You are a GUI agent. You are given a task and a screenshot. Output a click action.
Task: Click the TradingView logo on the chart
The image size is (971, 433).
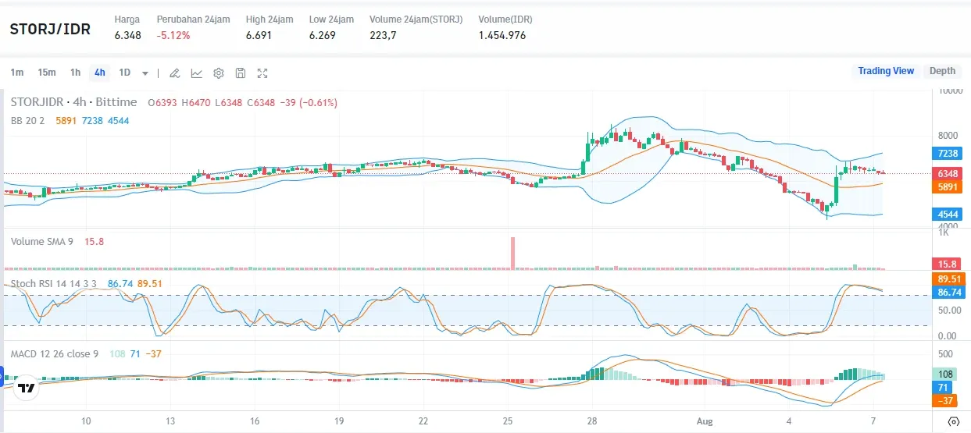click(26, 387)
